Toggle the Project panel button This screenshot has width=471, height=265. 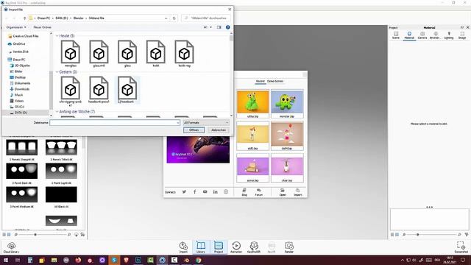219,247
